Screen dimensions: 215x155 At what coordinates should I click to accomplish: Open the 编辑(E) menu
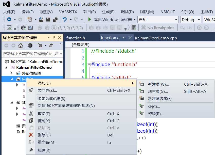pos(28,12)
